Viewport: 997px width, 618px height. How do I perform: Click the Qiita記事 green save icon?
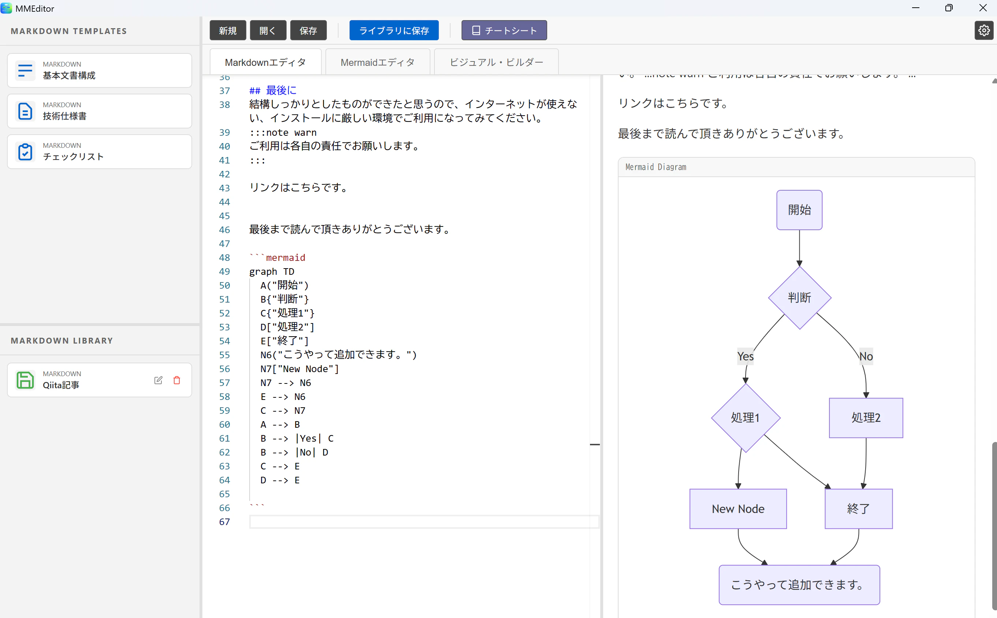(25, 380)
